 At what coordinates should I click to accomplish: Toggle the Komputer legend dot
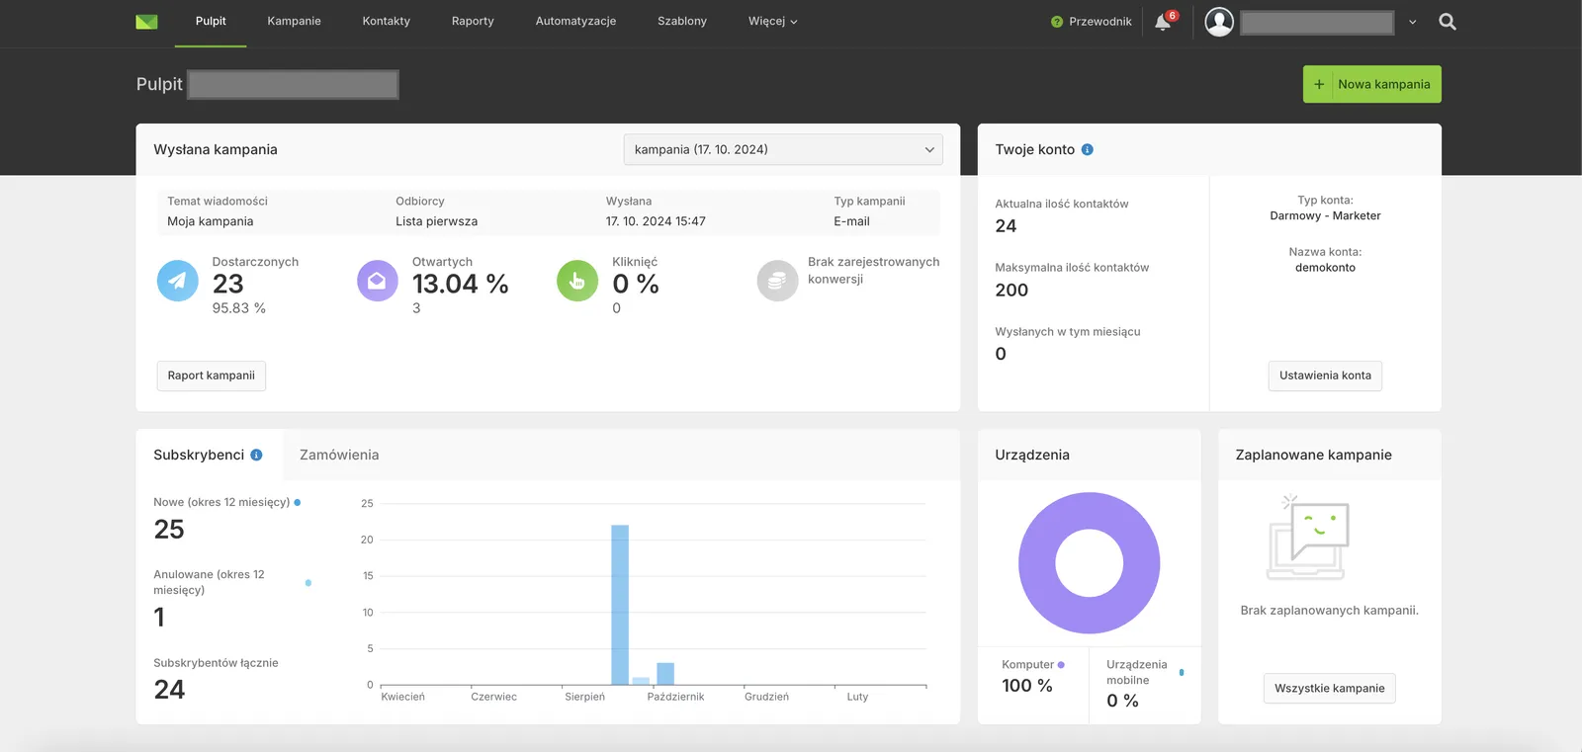[1061, 665]
